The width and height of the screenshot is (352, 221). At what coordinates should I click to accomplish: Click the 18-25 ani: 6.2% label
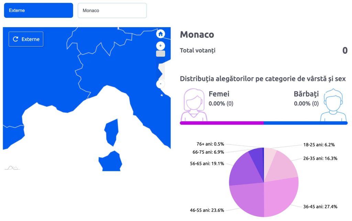tap(319, 145)
